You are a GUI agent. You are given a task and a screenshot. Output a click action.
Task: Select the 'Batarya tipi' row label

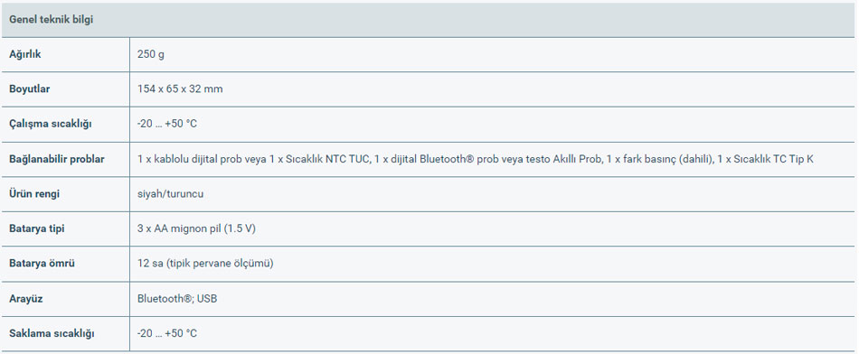[x=37, y=228]
